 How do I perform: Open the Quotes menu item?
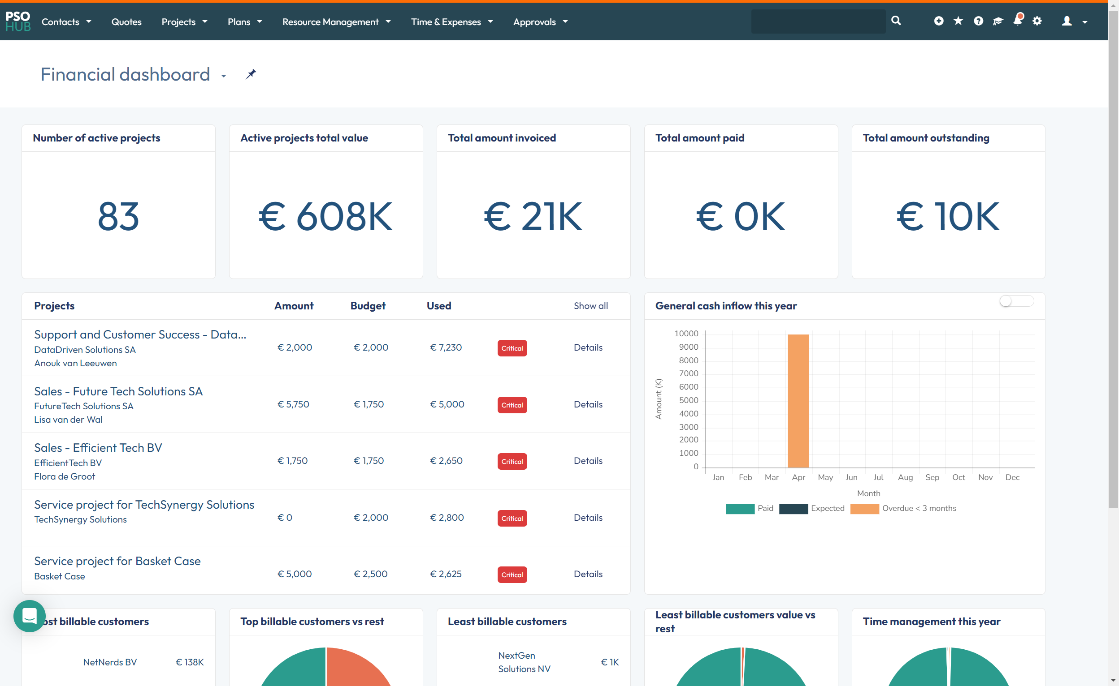pos(126,22)
